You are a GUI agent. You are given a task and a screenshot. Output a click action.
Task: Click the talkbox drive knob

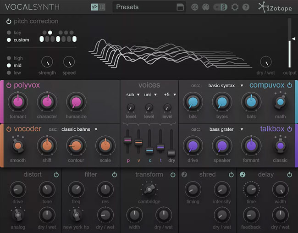[x=193, y=146]
